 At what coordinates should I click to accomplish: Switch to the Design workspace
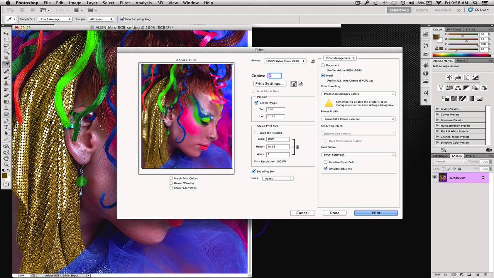tap(422, 10)
